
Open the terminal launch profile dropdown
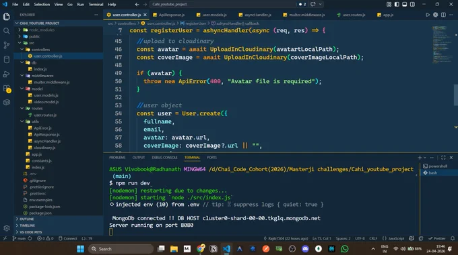tap(425, 158)
